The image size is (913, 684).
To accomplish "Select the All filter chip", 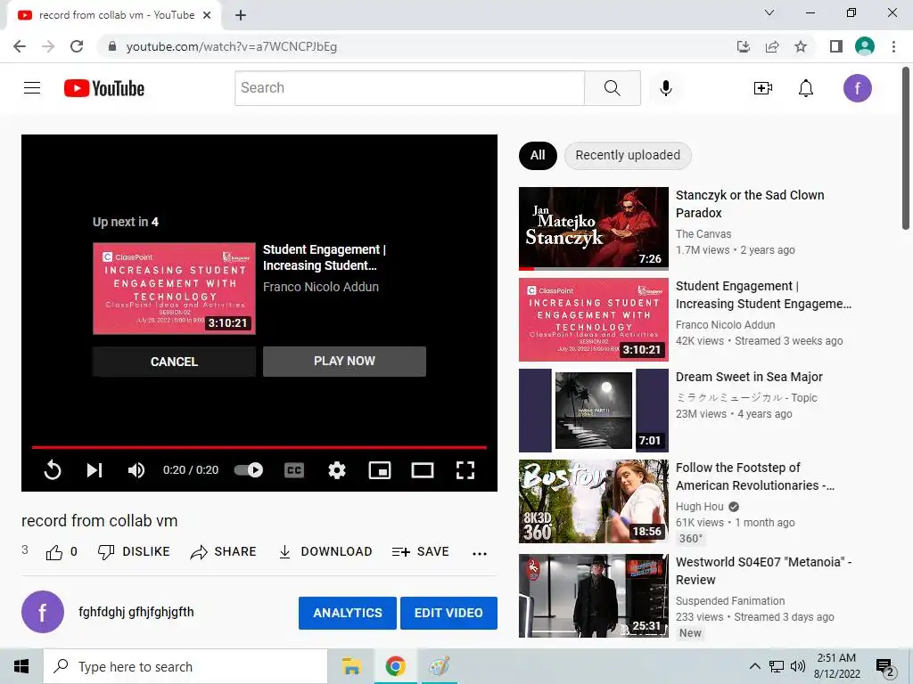I will click(x=538, y=155).
